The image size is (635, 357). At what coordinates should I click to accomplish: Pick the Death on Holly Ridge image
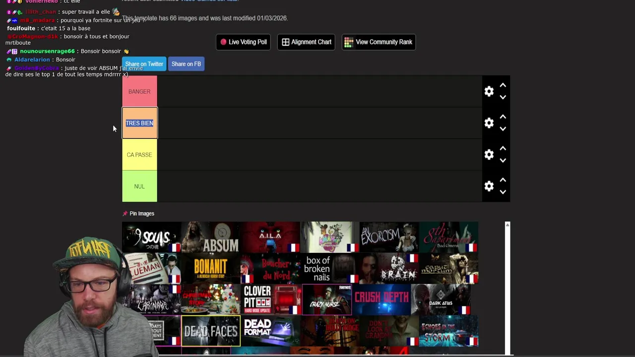pyautogui.click(x=330, y=331)
